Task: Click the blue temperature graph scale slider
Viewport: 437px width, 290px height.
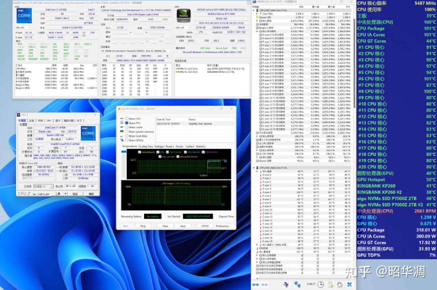Action: [x=124, y=152]
